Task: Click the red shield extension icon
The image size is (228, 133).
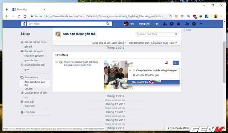Action: click(195, 16)
